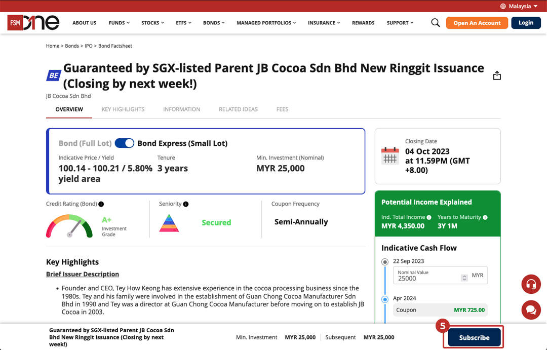This screenshot has height=350, width=547.
Task: Click the Seniority info icon
Action: pyautogui.click(x=186, y=204)
